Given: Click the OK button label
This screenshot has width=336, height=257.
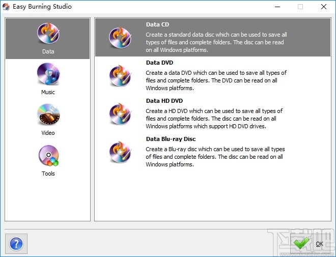Looking at the screenshot, I should pos(319,244).
